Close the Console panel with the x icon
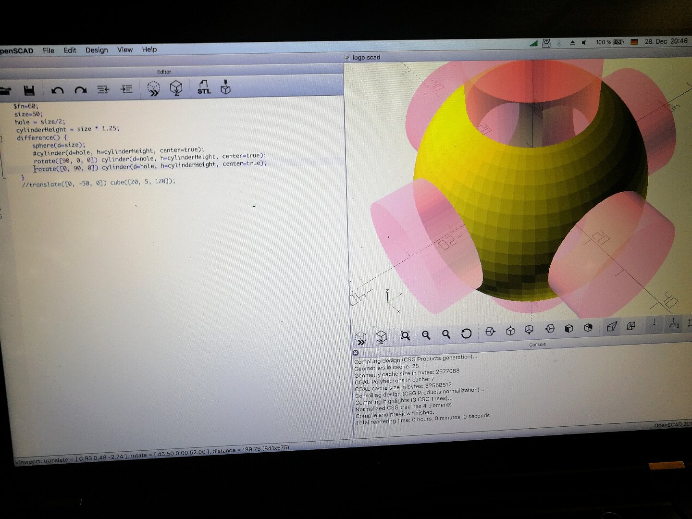Image resolution: width=692 pixels, height=519 pixels. pos(356,353)
